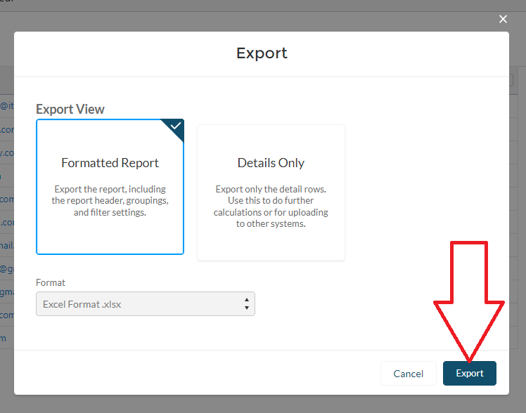Open the background link ending in "@it"
526x413 pixels.
[x=6, y=106]
